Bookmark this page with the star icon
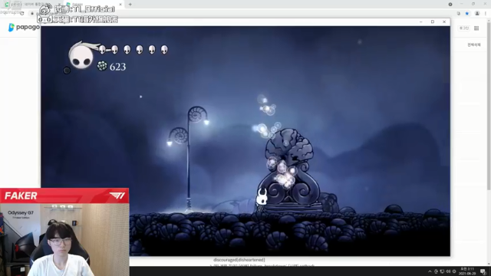Screen dimensions: 491x276 click(x=467, y=14)
